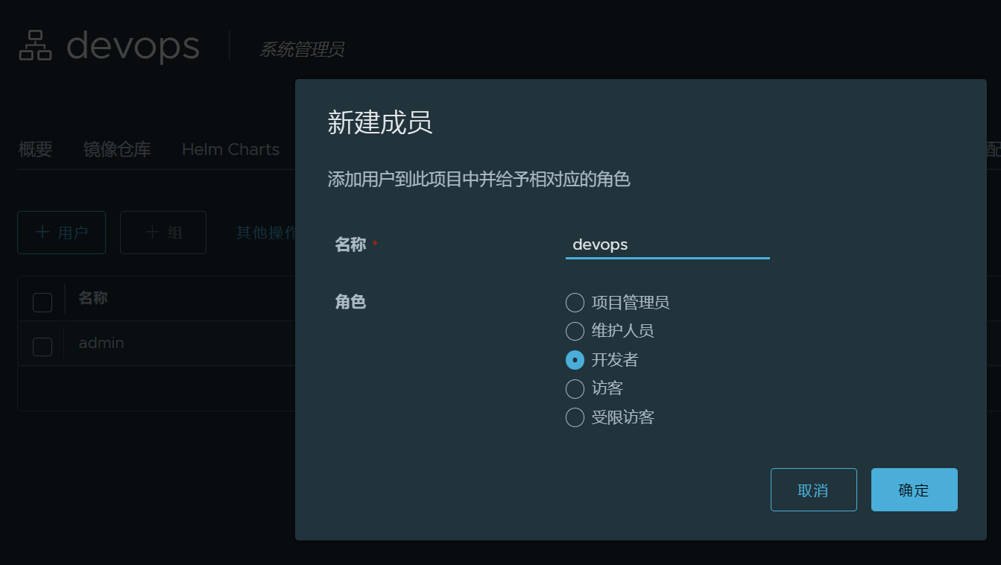Open the 其他操作 dropdown
This screenshot has height=565, width=1001.
click(x=266, y=233)
